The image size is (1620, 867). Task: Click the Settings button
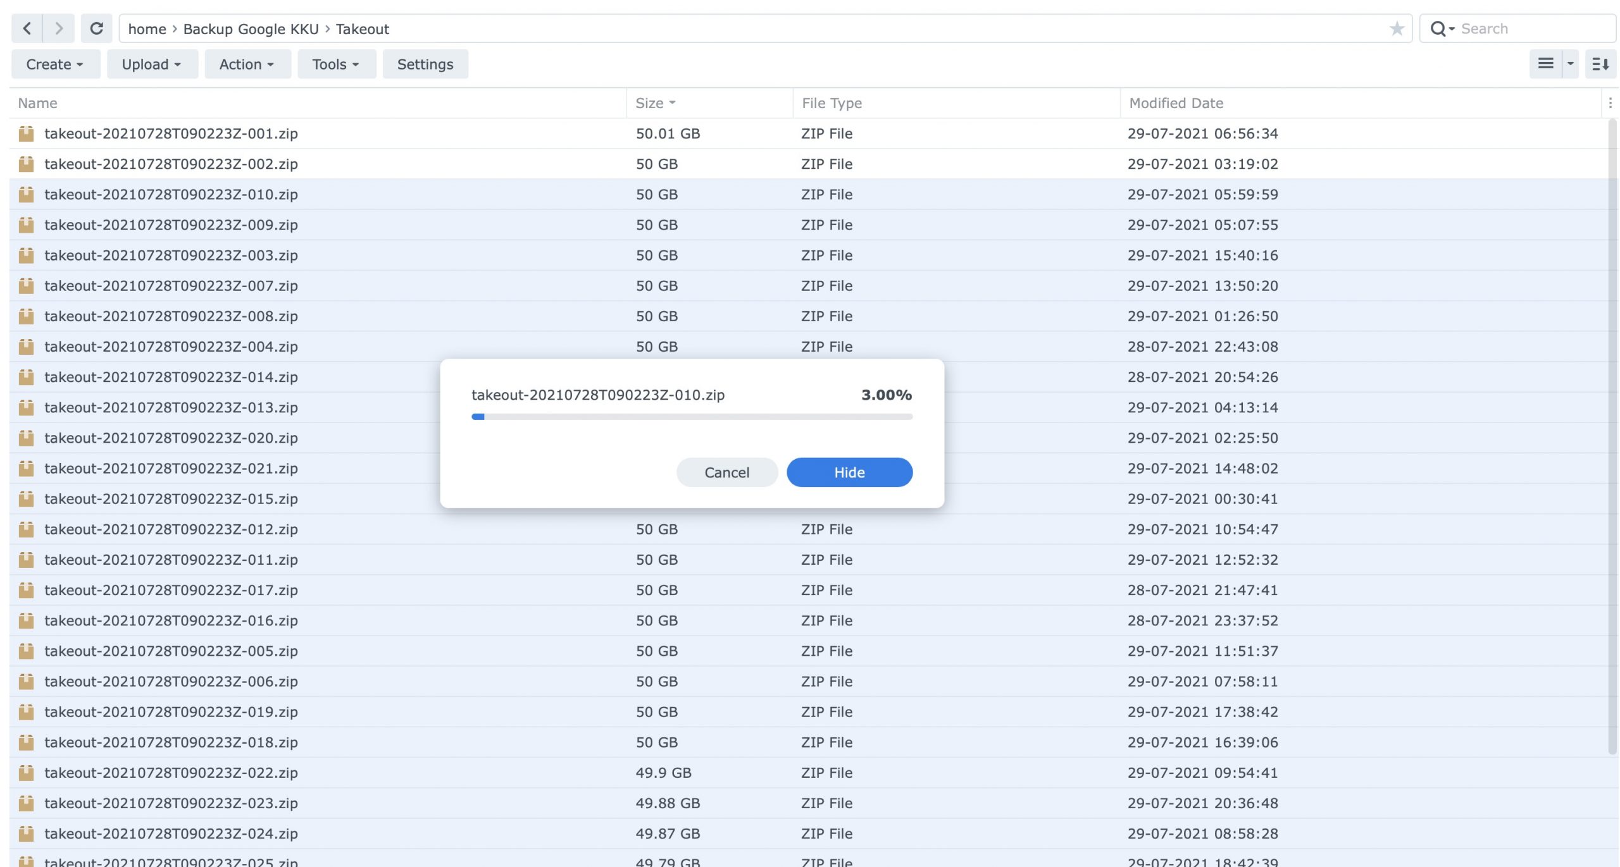(425, 65)
